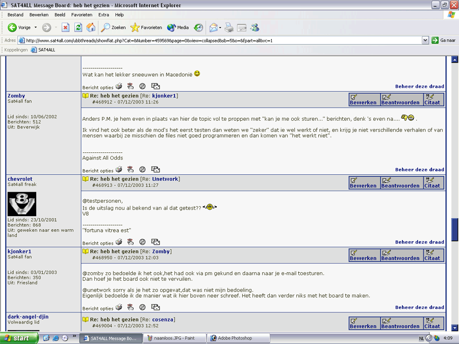Image resolution: width=459 pixels, height=344 pixels.
Task: Open the Mail envelope icon
Action: [x=213, y=28]
